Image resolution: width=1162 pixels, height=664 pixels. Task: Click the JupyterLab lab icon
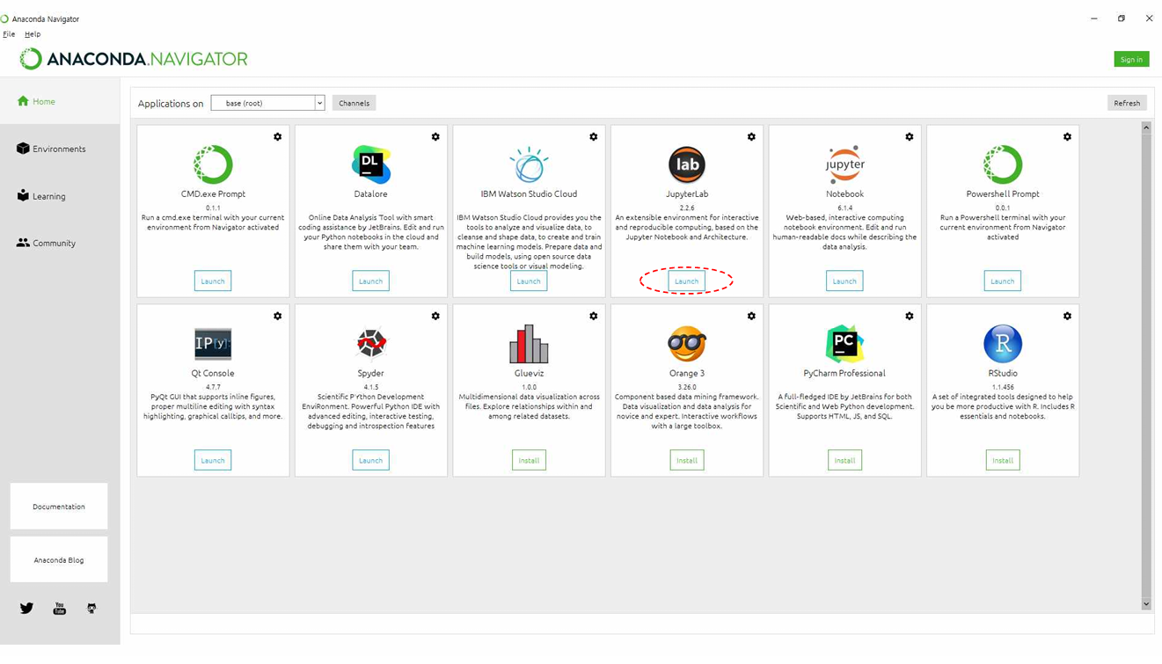coord(686,164)
